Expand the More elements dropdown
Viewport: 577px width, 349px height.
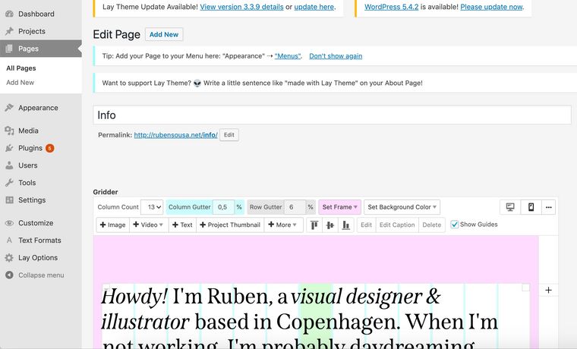click(283, 225)
